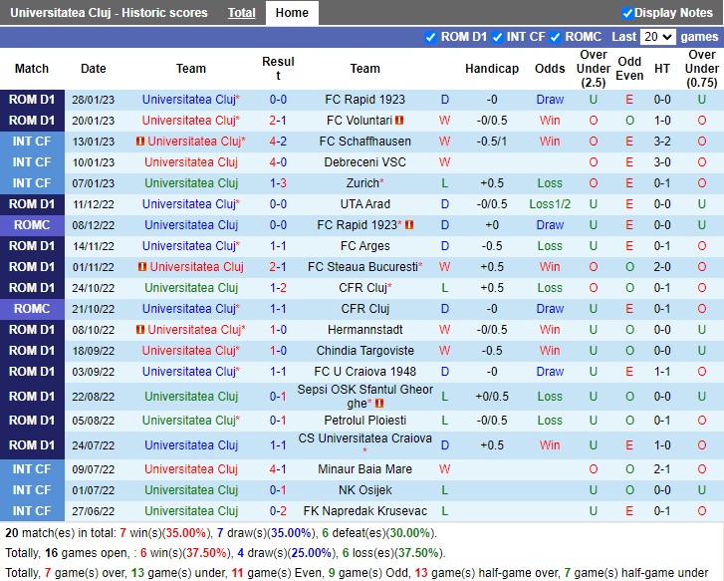Click ROM D1 league badge for 28/01/23 match
This screenshot has width=724, height=581.
32,100
